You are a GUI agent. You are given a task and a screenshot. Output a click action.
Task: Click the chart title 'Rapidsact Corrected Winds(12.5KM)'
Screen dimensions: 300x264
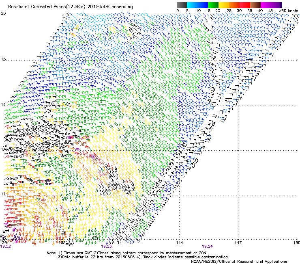(46, 7)
